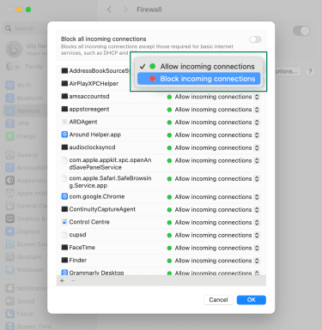Image resolution: width=322 pixels, height=330 pixels.
Task: Click appstoreagent app icon
Action: coord(64,109)
